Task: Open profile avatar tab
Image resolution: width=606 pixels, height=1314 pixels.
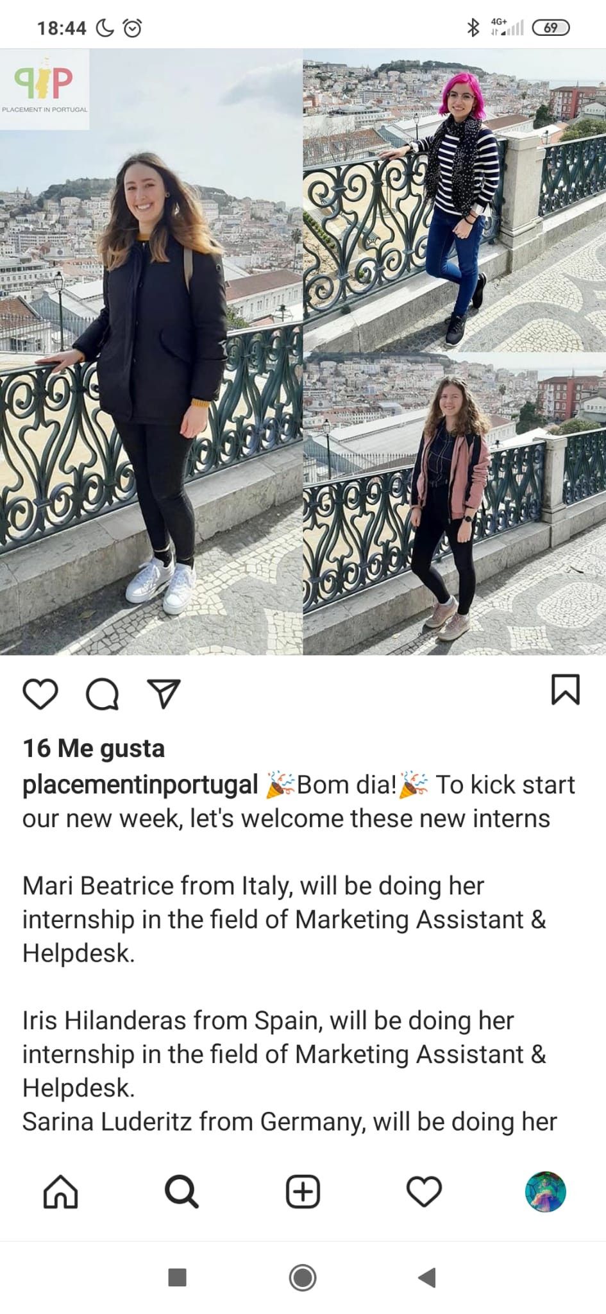Action: (x=545, y=1191)
